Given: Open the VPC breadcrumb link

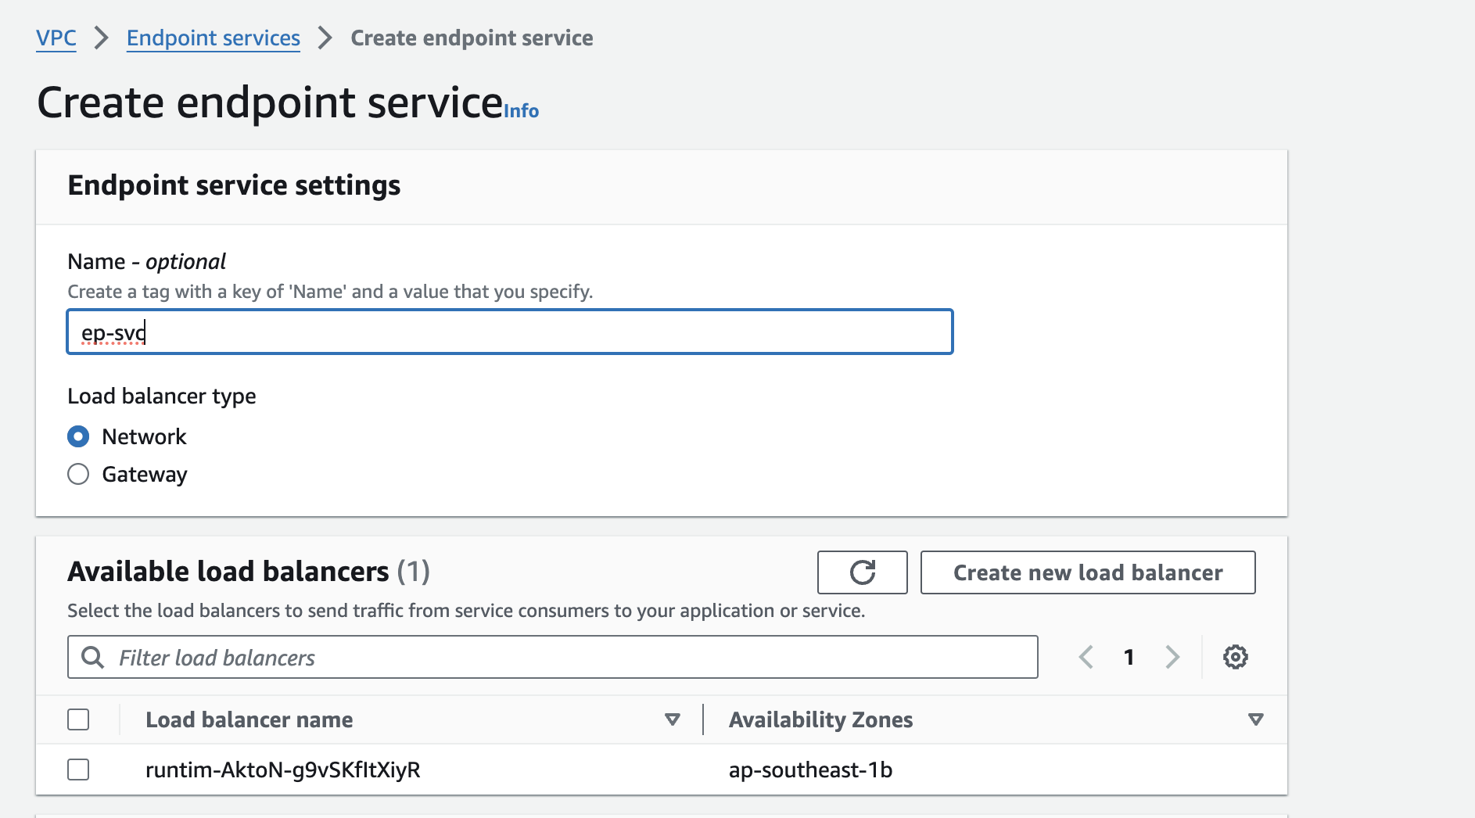Looking at the screenshot, I should (x=56, y=38).
